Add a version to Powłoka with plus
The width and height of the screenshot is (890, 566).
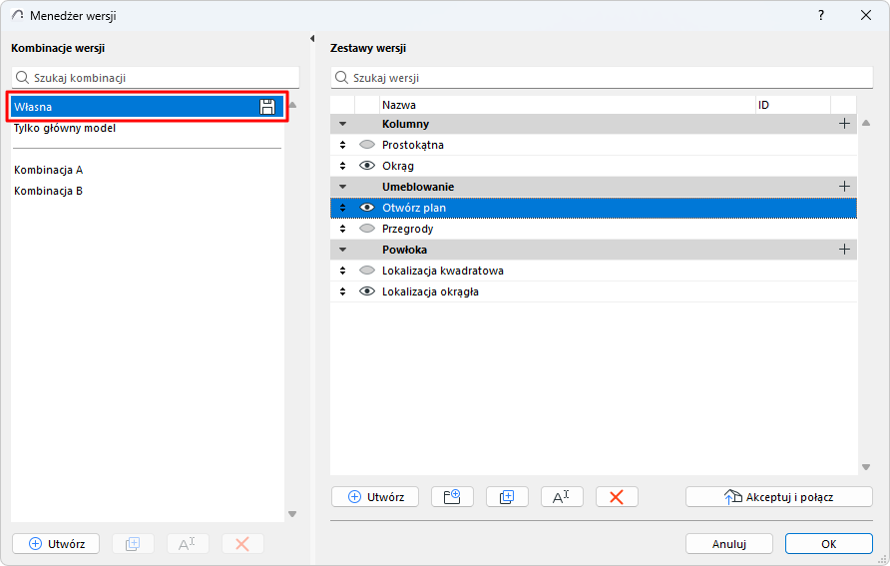click(844, 250)
